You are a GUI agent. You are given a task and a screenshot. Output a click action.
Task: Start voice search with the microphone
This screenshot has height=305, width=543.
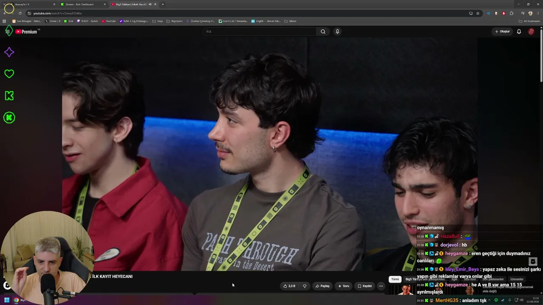click(337, 31)
